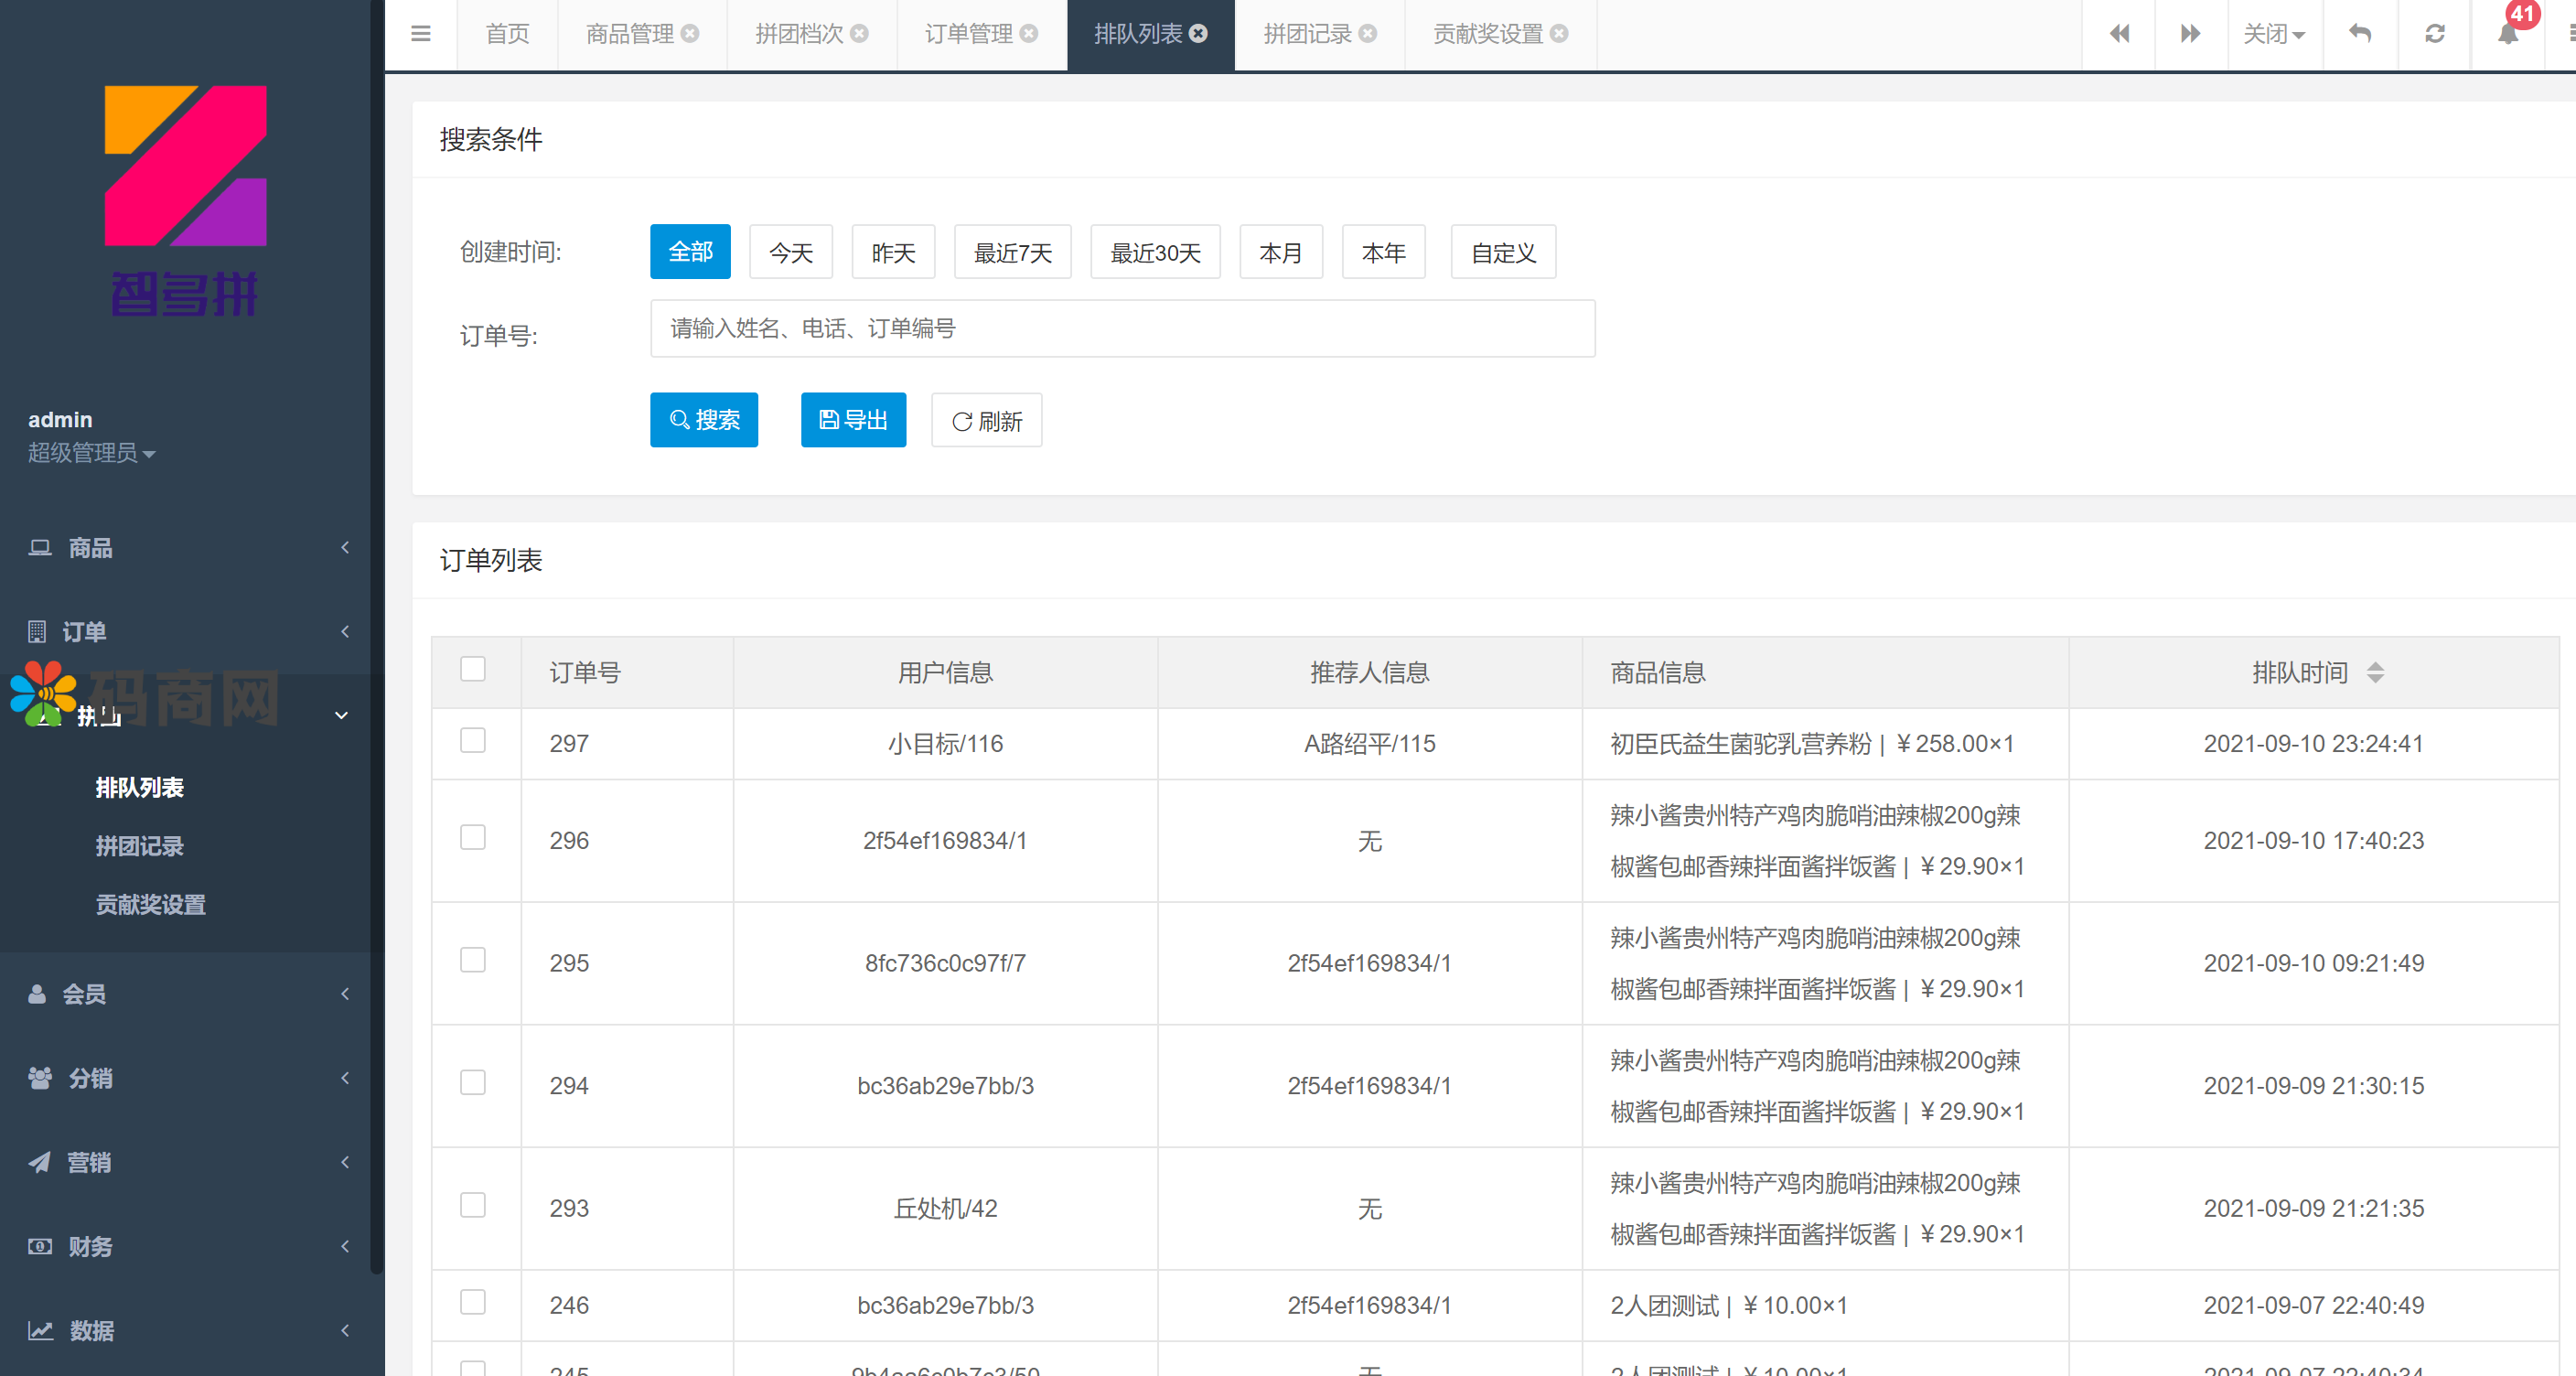Open 贡献奖设置 in sidebar submenu
Screen dimensions: 2576x1376
click(150, 905)
